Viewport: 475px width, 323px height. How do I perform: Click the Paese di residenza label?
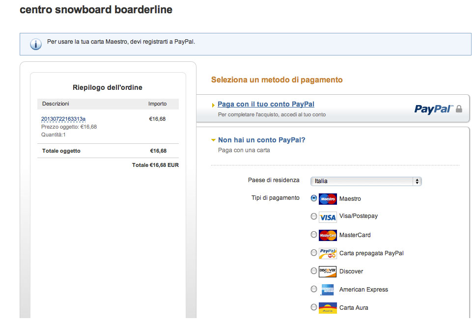274,180
